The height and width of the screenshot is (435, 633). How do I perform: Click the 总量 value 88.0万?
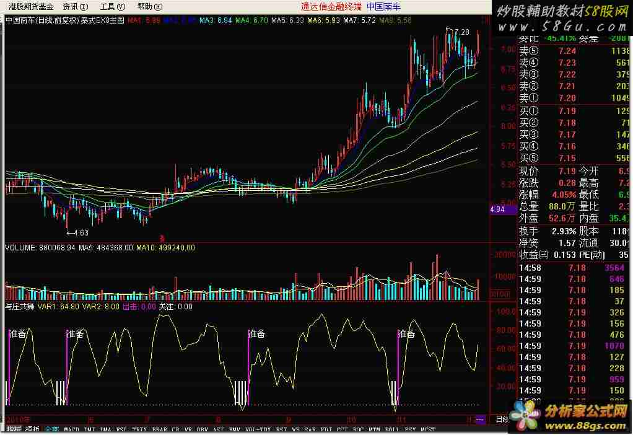(562, 206)
